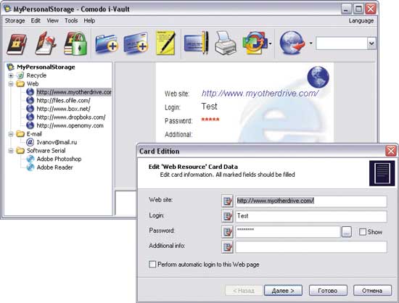This screenshot has width=399, height=303.
Task: Click the yellow notepad with pen icon
Action: click(x=165, y=43)
